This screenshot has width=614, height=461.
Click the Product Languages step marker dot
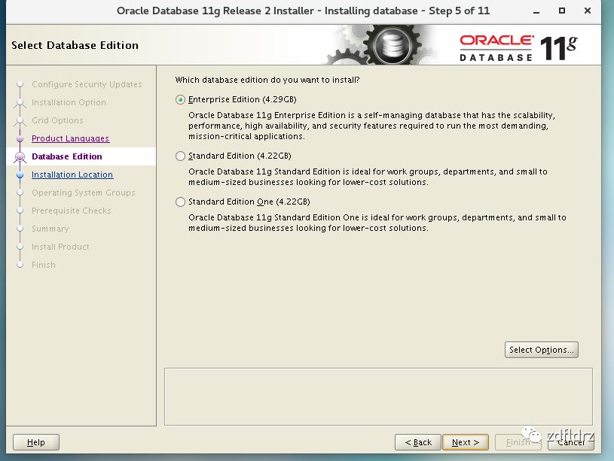coord(20,138)
